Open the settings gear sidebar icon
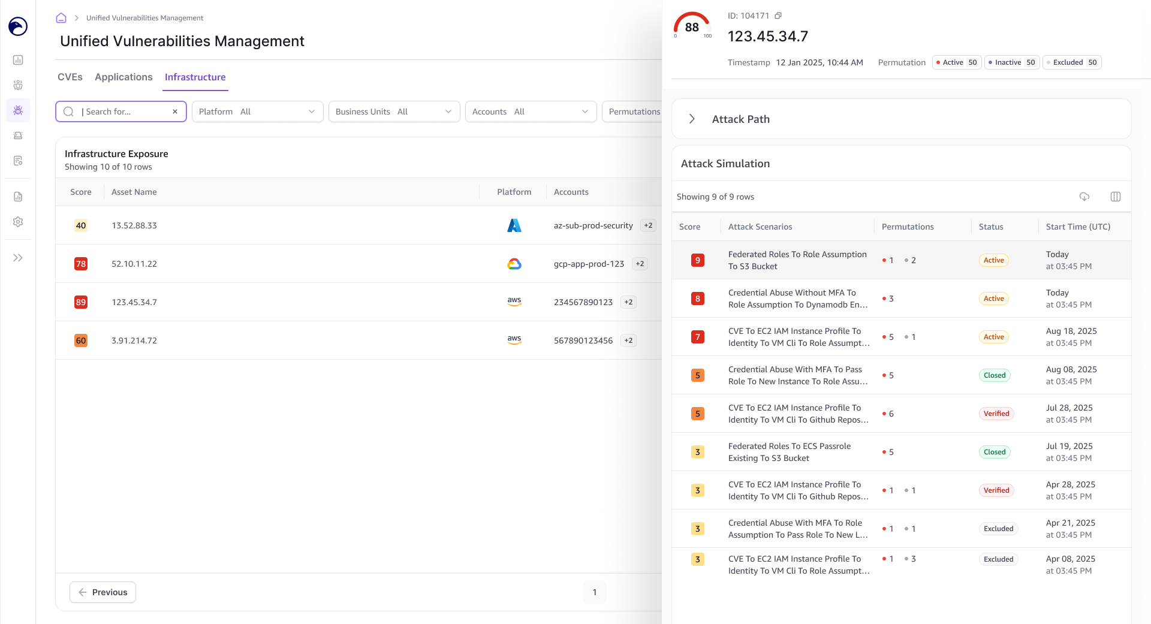The image size is (1151, 624). point(18,222)
